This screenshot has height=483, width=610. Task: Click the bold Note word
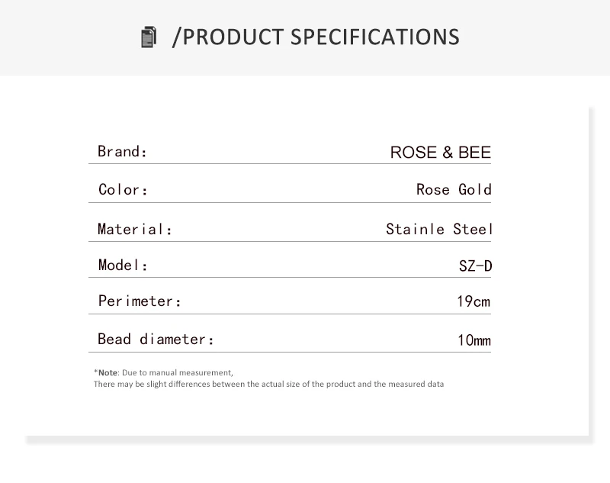(108, 372)
